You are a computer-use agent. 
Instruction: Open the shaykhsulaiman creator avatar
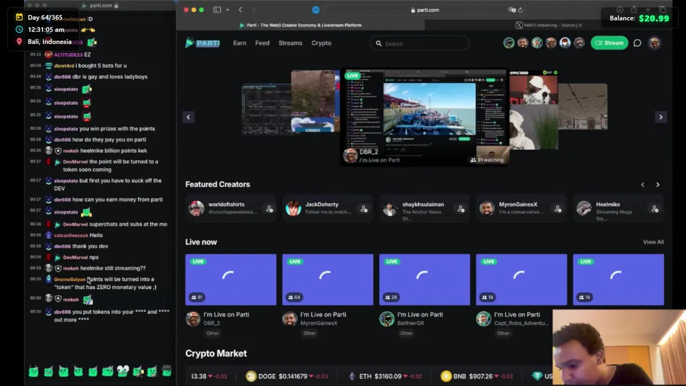point(390,209)
